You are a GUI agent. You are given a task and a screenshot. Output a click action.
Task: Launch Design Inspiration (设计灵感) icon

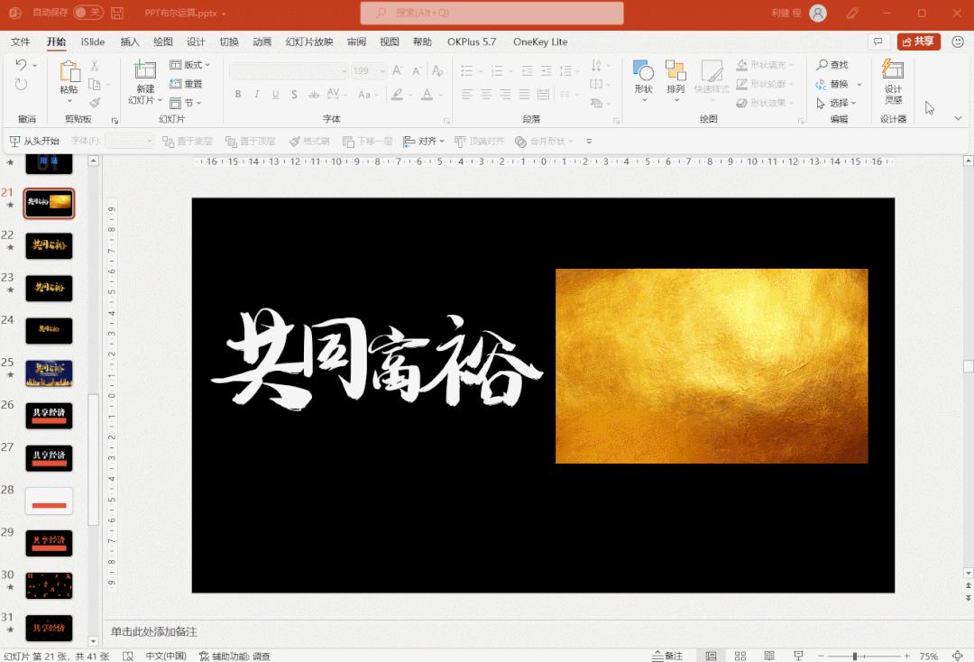point(891,79)
